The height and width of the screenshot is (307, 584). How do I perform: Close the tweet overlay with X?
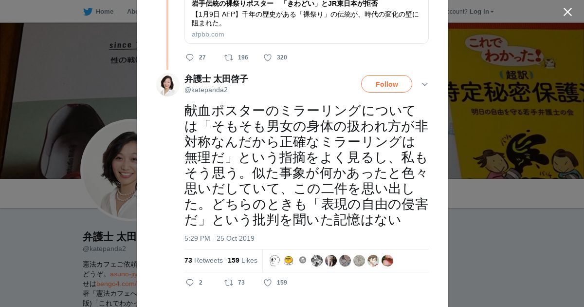click(x=567, y=12)
